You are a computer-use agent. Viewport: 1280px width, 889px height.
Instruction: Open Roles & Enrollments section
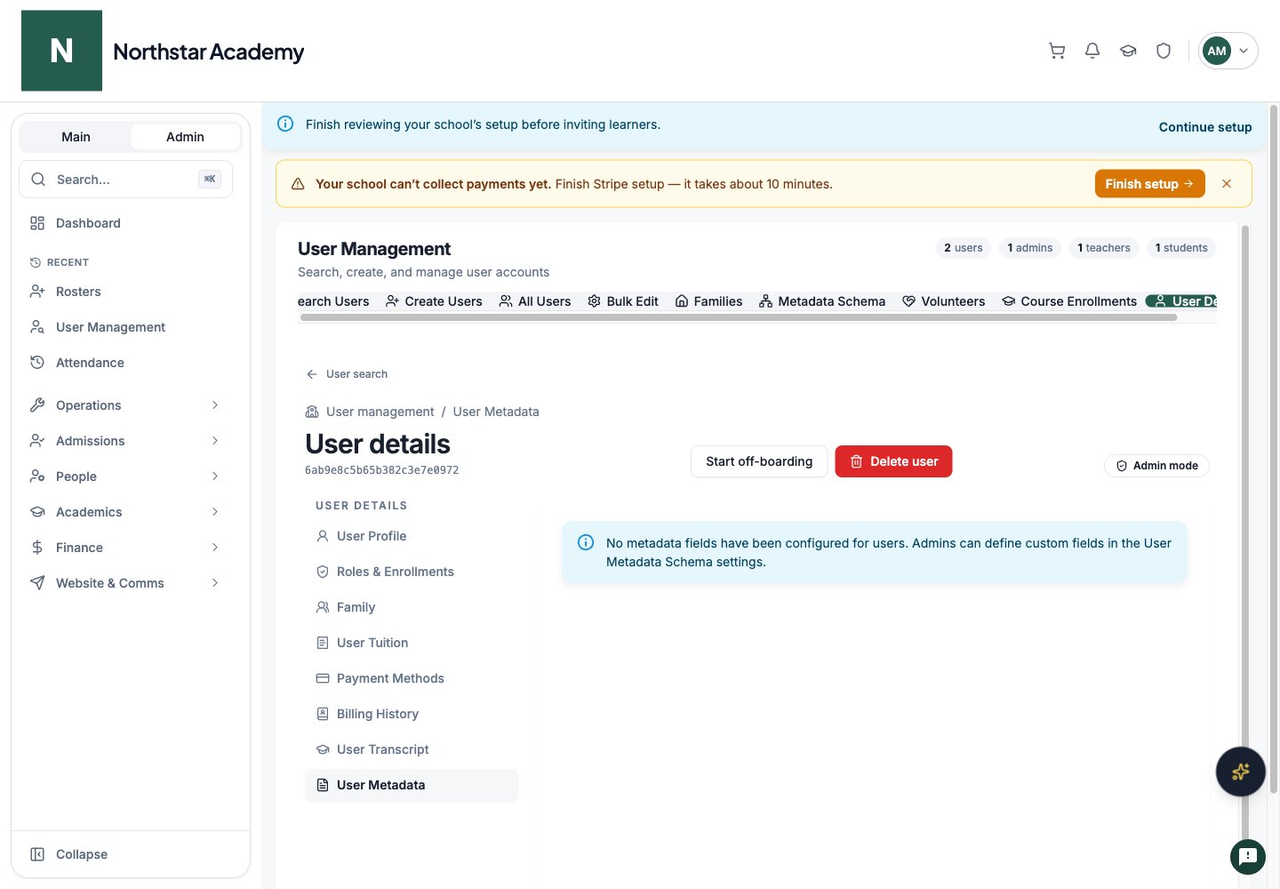412,572
